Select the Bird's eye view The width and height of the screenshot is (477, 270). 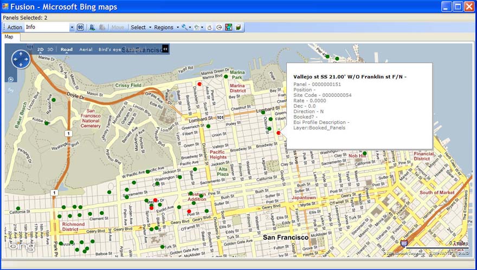click(x=110, y=49)
